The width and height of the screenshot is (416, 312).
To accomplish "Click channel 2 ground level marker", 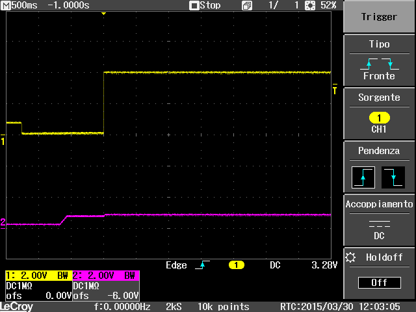I will (x=3, y=223).
